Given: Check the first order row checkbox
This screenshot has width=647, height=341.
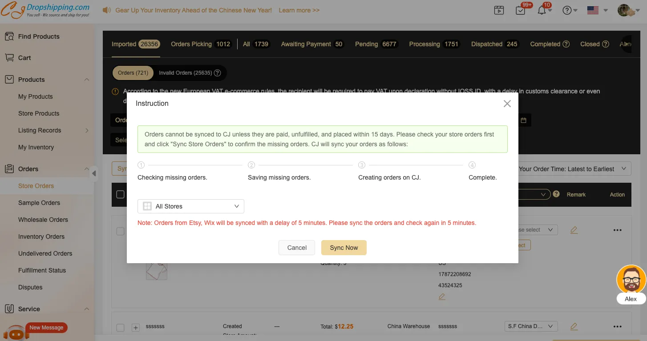Looking at the screenshot, I should pos(120,231).
